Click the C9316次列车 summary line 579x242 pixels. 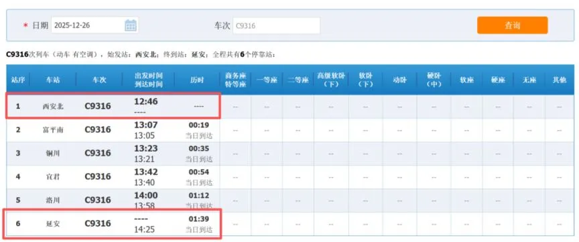pos(141,55)
